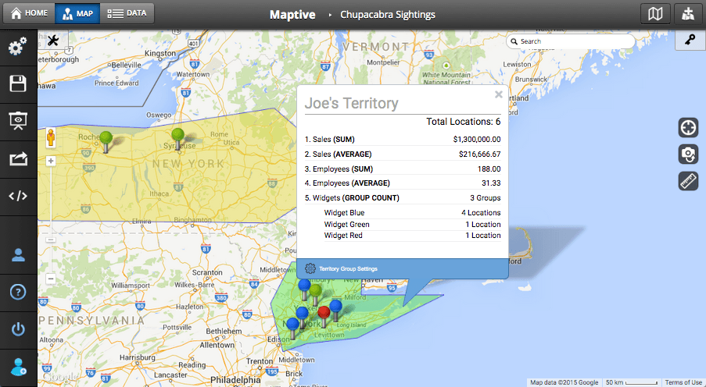The width and height of the screenshot is (706, 387).
Task: Click the camera snapshot tool
Action: click(688, 154)
